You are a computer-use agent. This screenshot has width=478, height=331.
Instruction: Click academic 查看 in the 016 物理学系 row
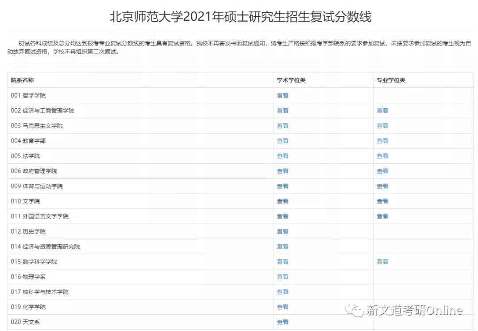point(282,277)
